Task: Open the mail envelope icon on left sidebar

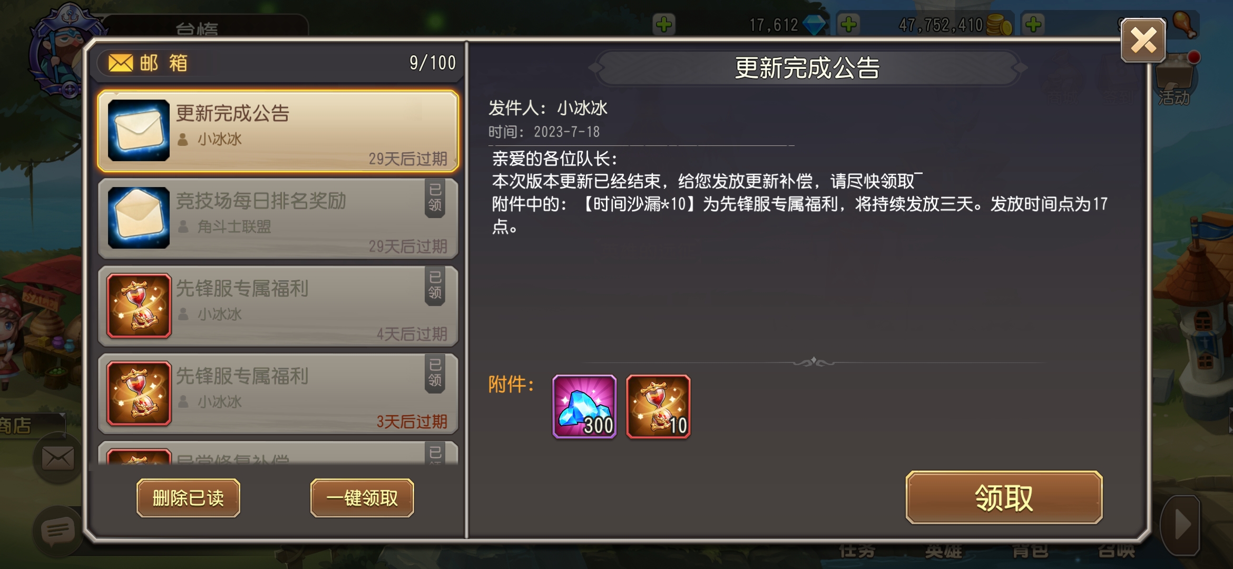Action: pyautogui.click(x=58, y=458)
